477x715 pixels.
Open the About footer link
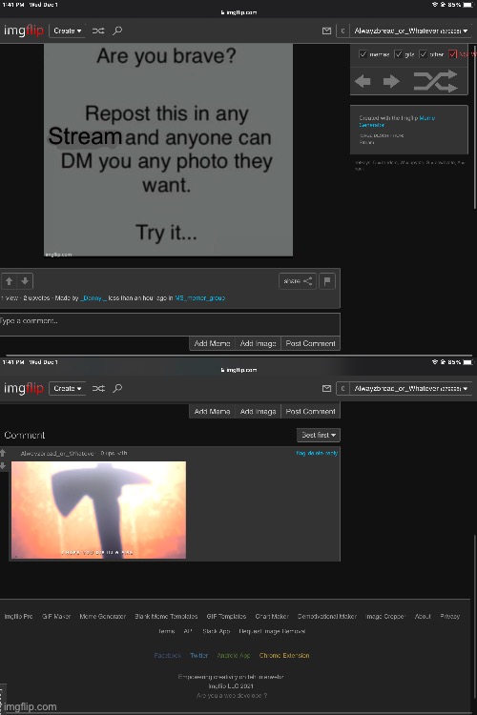click(x=423, y=616)
